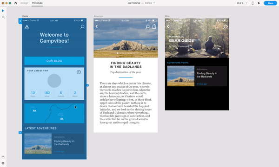Select the GEAR GUIDE heading

coord(181,40)
